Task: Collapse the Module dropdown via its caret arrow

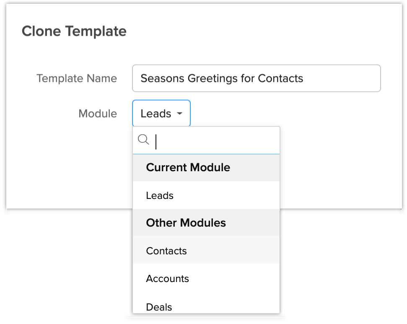Action: [x=179, y=114]
